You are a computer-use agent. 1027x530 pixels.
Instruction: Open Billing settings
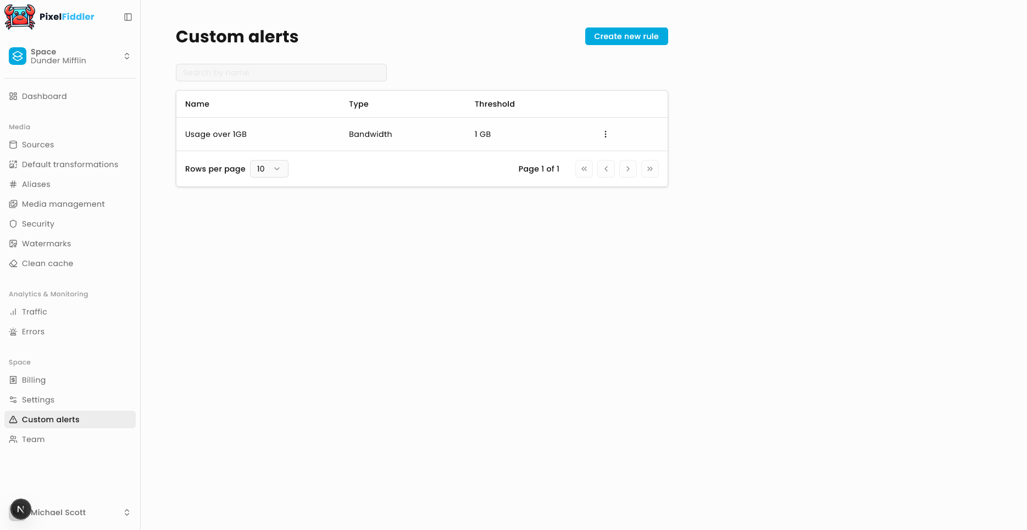[x=33, y=380]
